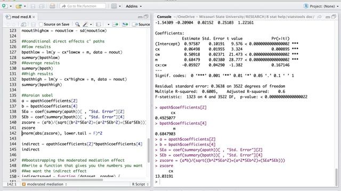
Task: Click the workspace panes grid icon
Action: 114,6
